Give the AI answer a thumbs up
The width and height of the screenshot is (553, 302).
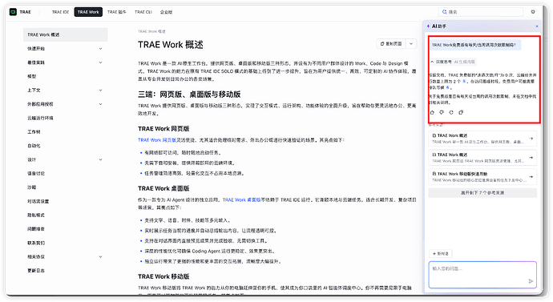(x=432, y=112)
